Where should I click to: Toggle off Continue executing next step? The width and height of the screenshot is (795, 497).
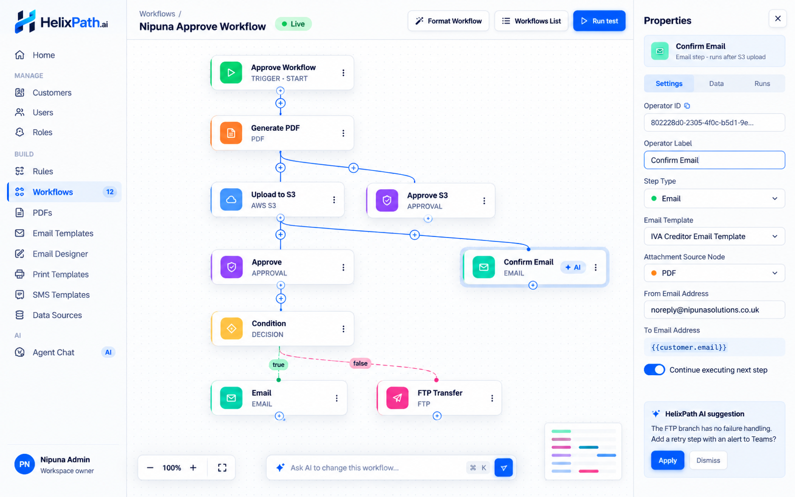654,370
